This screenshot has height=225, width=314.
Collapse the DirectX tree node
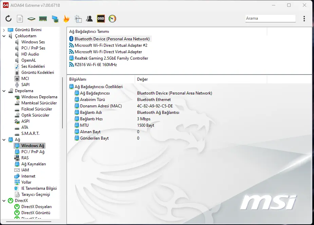[x=4, y=201]
